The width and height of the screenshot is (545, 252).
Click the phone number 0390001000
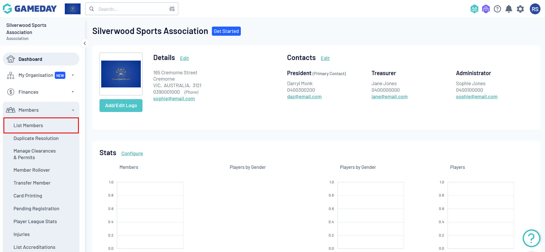click(167, 92)
